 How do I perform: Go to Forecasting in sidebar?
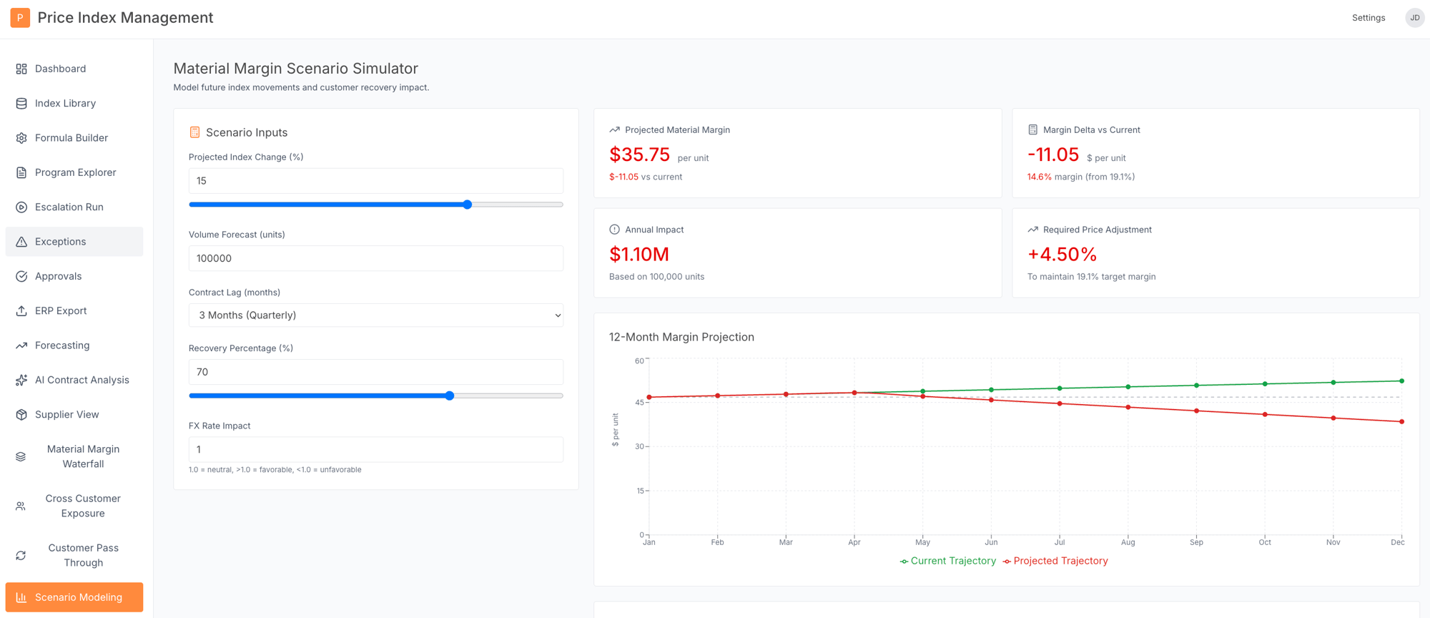[62, 345]
